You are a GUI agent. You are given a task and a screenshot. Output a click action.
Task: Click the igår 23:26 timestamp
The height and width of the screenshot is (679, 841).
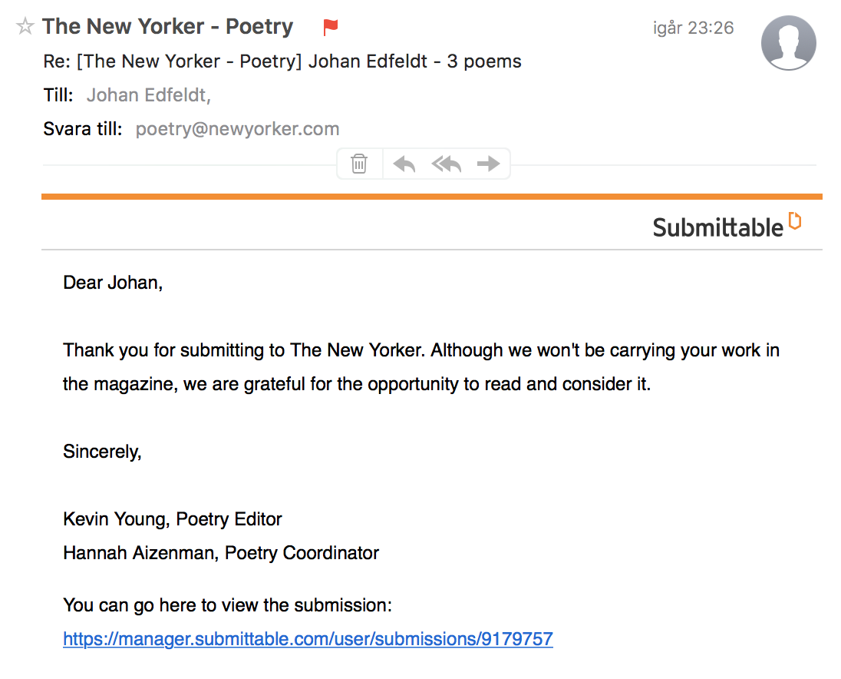(693, 28)
